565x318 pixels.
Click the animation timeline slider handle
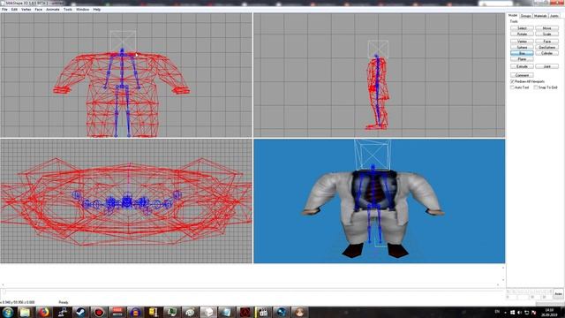[x=4, y=291]
